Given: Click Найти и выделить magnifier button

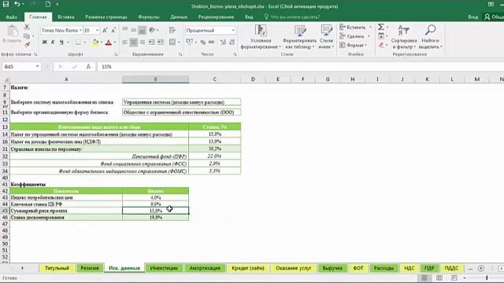Looking at the screenshot, I should [431, 37].
